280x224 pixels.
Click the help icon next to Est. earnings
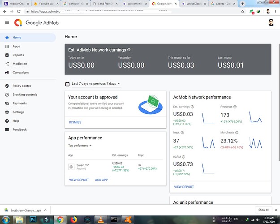coord(192,107)
